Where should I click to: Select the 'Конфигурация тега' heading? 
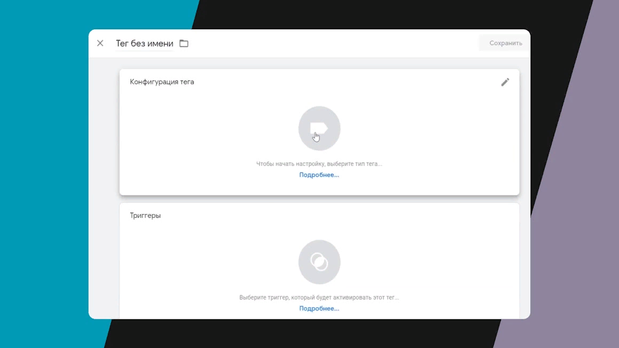click(162, 82)
